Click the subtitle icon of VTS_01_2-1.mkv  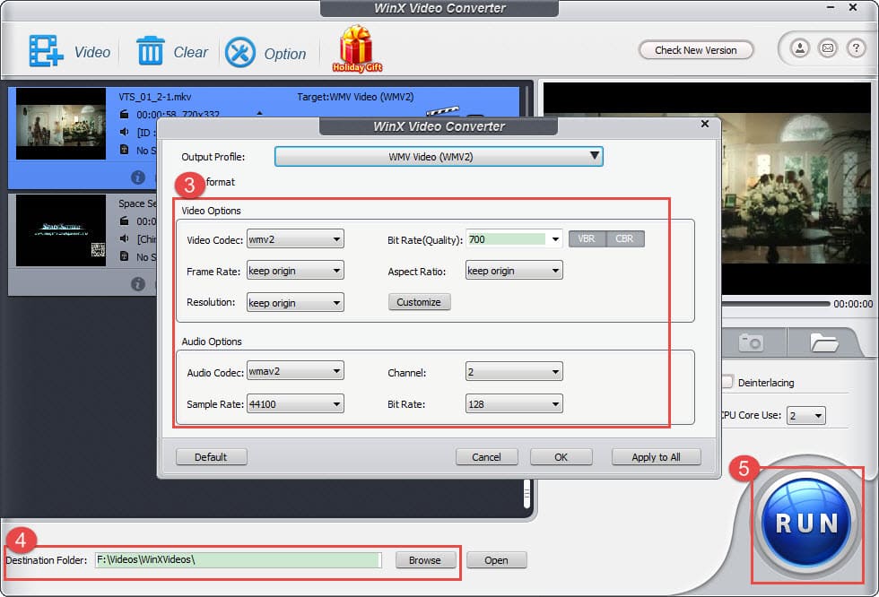click(124, 150)
